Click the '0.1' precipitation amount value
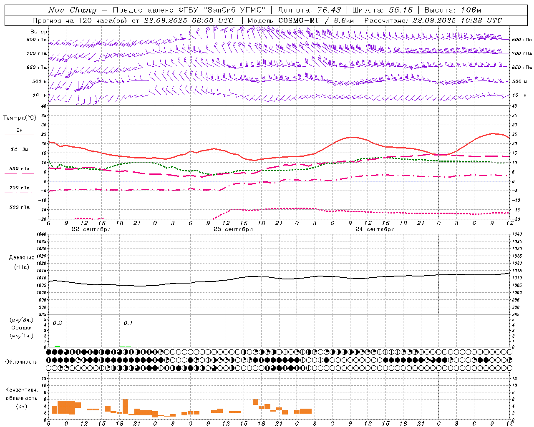The height and width of the screenshot is (427, 534). tap(128, 323)
